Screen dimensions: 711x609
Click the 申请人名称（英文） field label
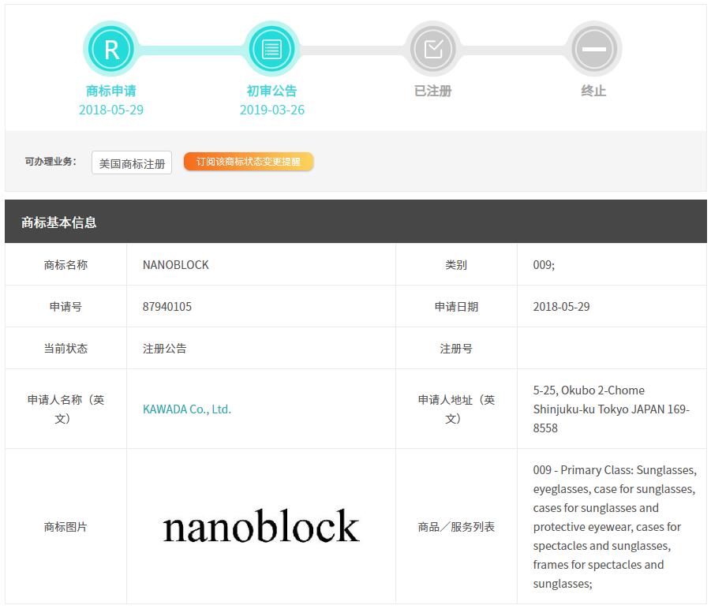65,409
